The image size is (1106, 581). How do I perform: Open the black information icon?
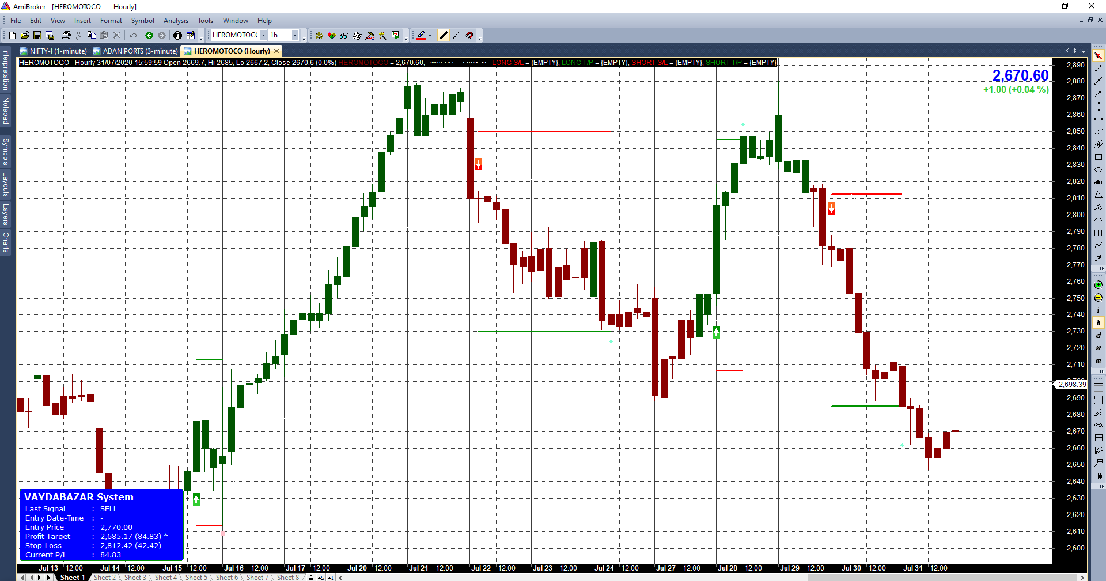(x=177, y=36)
